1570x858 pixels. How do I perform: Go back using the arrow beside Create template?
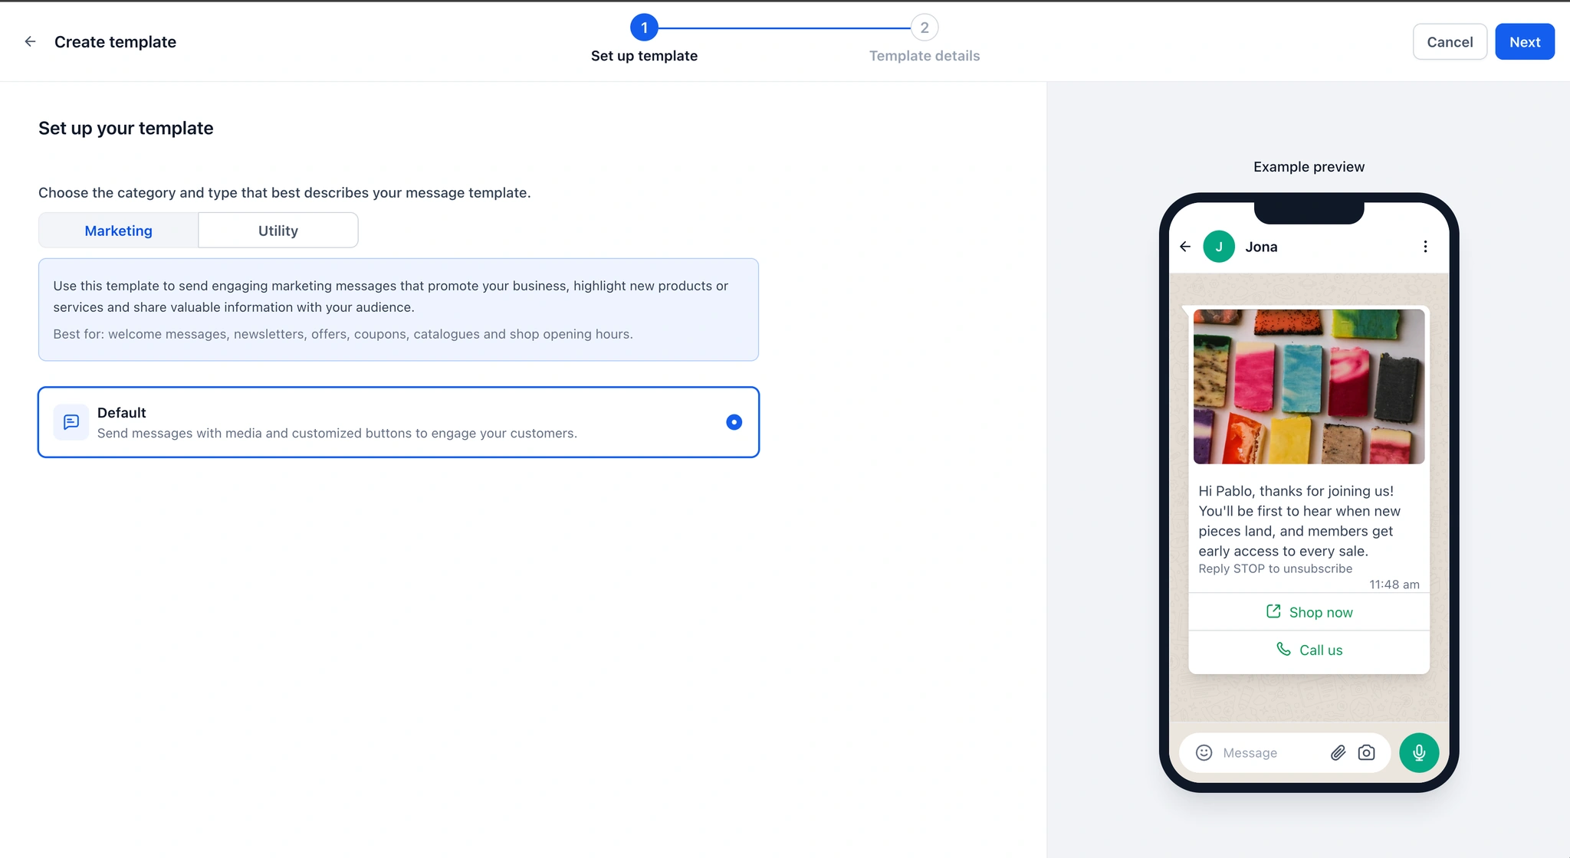[30, 41]
